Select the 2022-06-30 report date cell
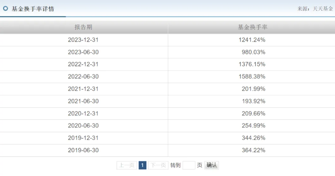This screenshot has width=335, height=176. point(83,77)
